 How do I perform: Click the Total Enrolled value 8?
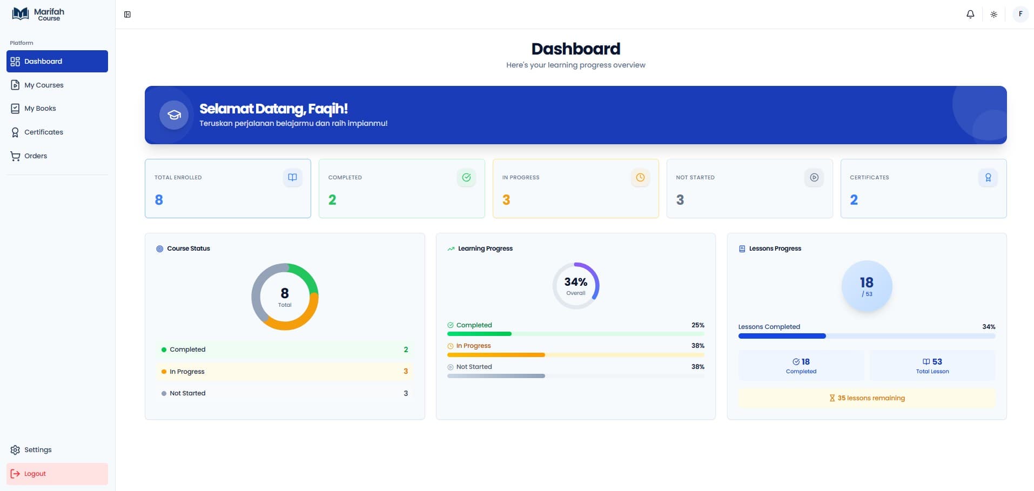click(x=159, y=200)
